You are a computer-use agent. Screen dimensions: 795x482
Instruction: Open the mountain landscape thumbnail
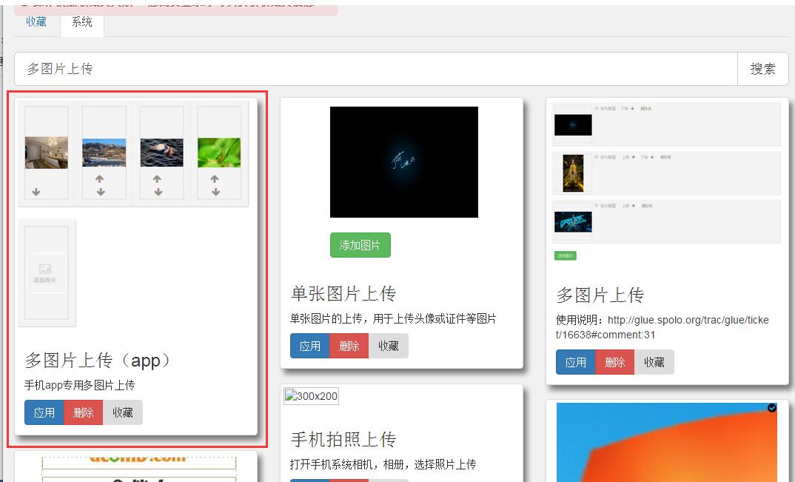point(104,153)
